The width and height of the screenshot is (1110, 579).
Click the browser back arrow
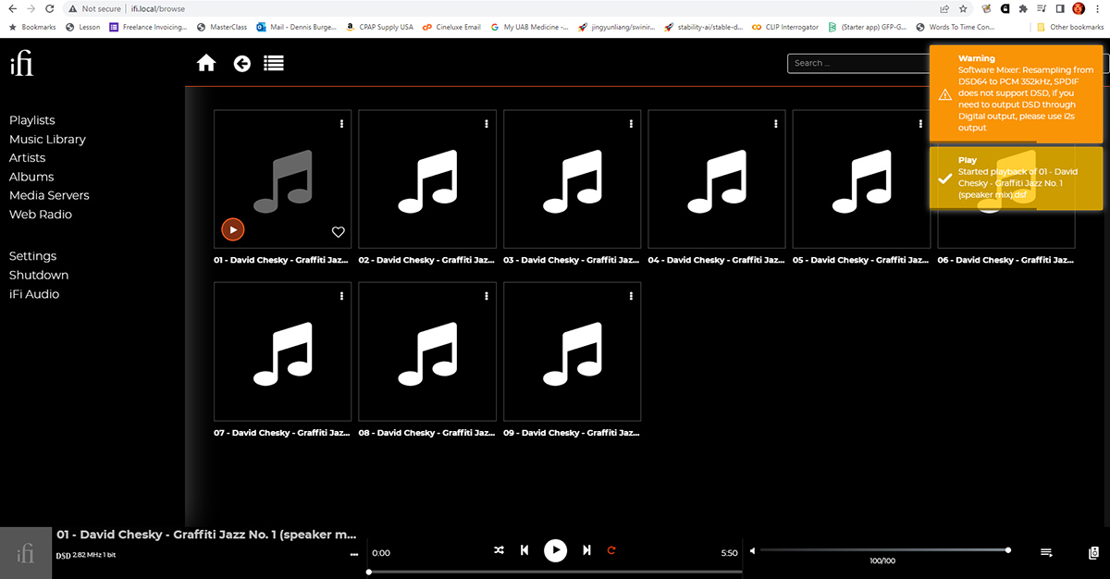(x=11, y=8)
